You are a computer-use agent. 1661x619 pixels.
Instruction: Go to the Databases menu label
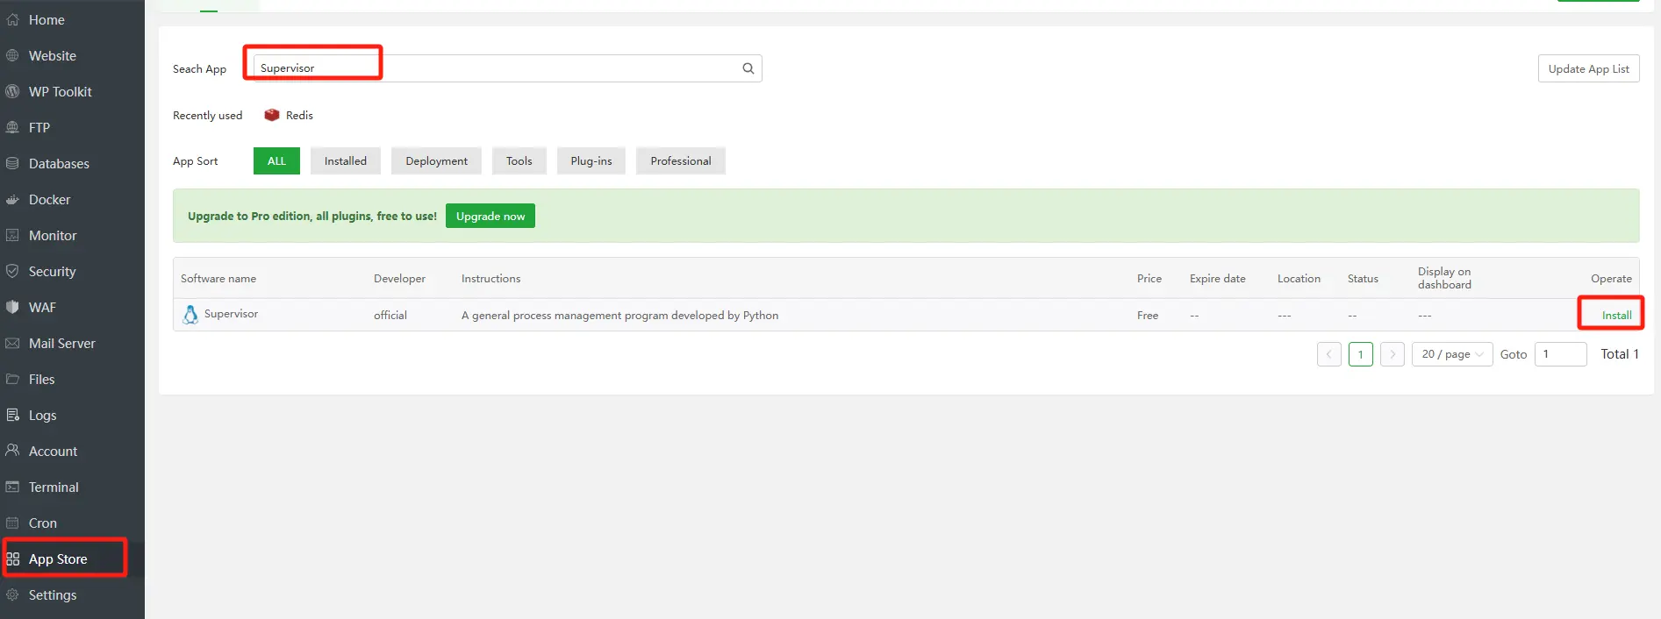[x=59, y=163]
